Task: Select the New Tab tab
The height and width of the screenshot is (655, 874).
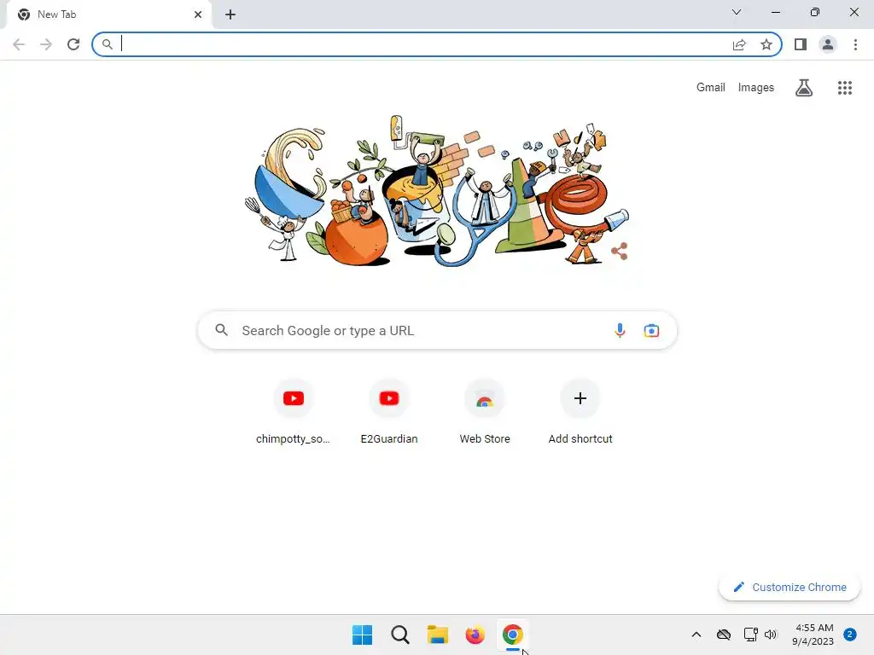Action: (x=110, y=14)
